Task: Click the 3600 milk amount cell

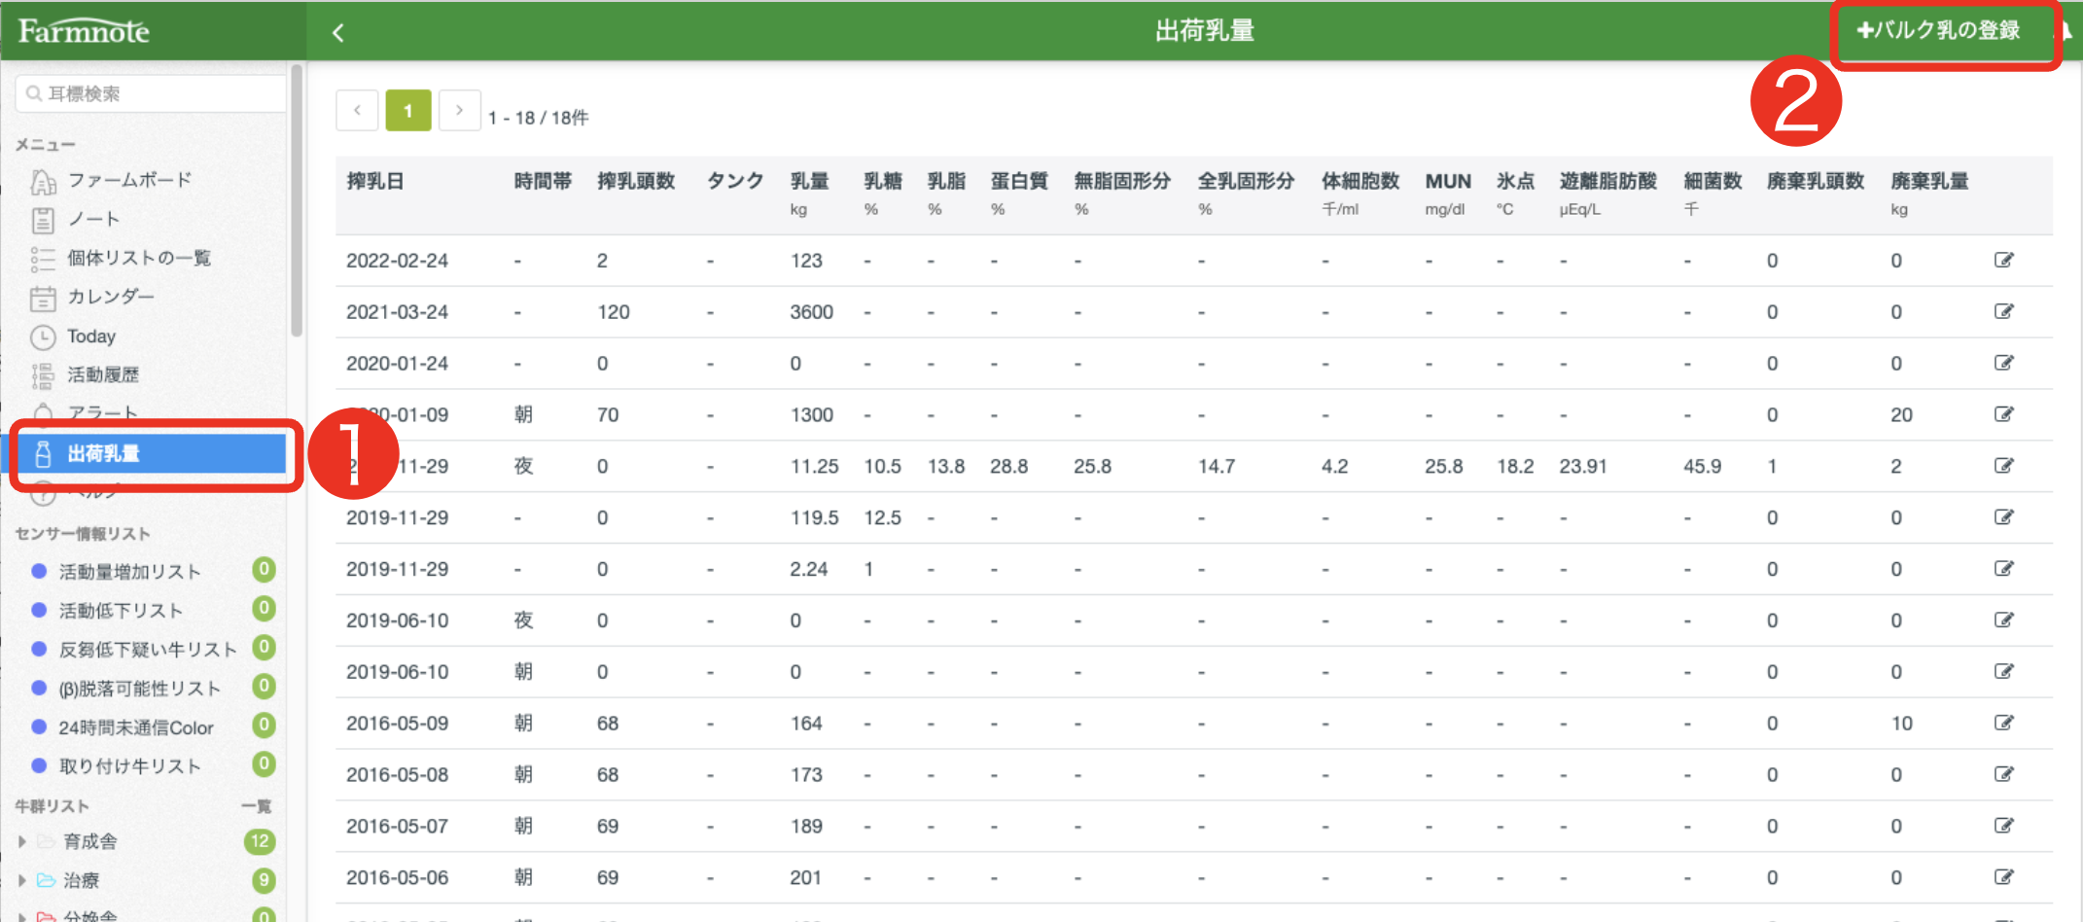Action: click(811, 312)
